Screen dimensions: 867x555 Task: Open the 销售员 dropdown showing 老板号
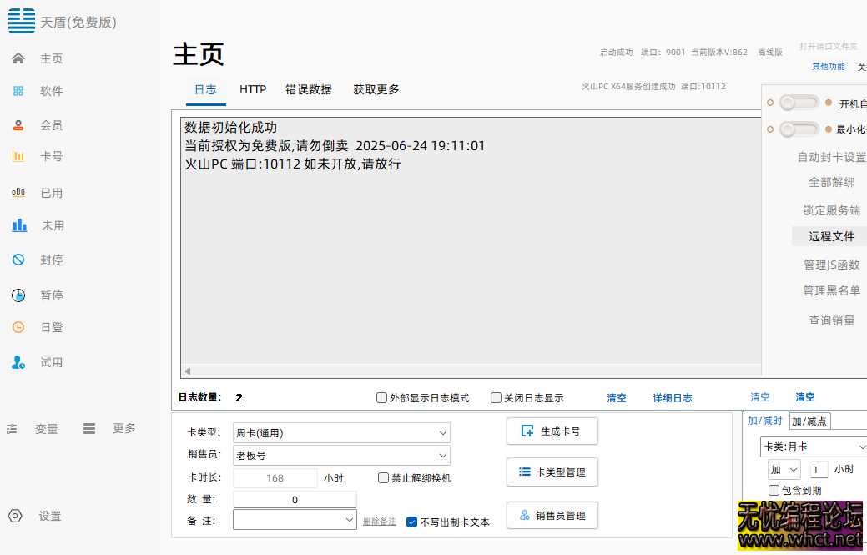click(x=340, y=455)
